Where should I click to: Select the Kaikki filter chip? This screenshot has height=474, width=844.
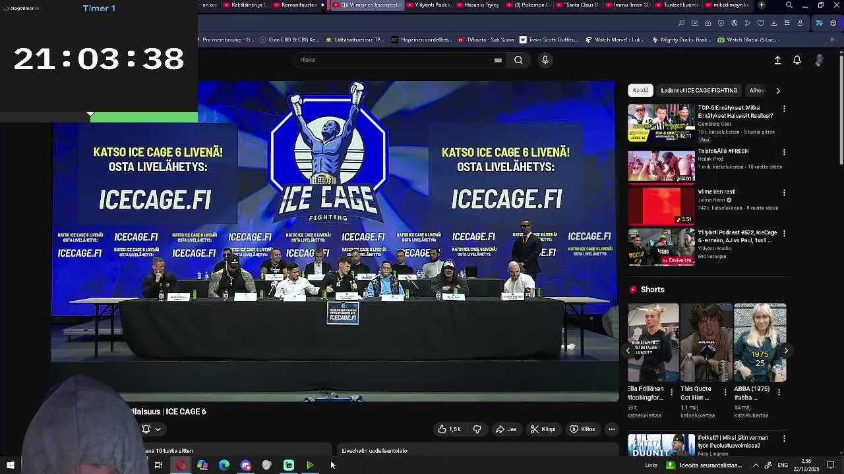pos(641,90)
